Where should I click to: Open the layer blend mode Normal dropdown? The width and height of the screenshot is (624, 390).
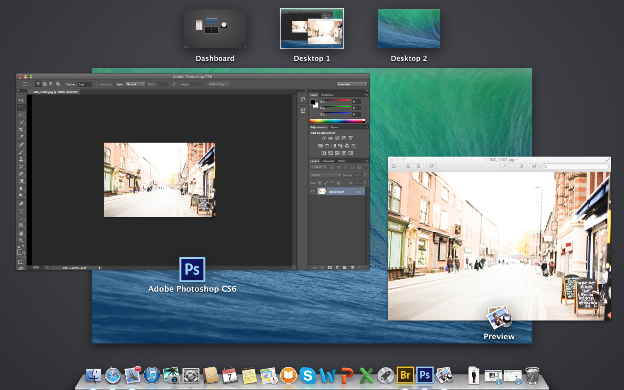coord(326,175)
